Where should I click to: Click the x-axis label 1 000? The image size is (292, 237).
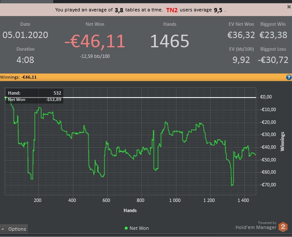pos(175,200)
